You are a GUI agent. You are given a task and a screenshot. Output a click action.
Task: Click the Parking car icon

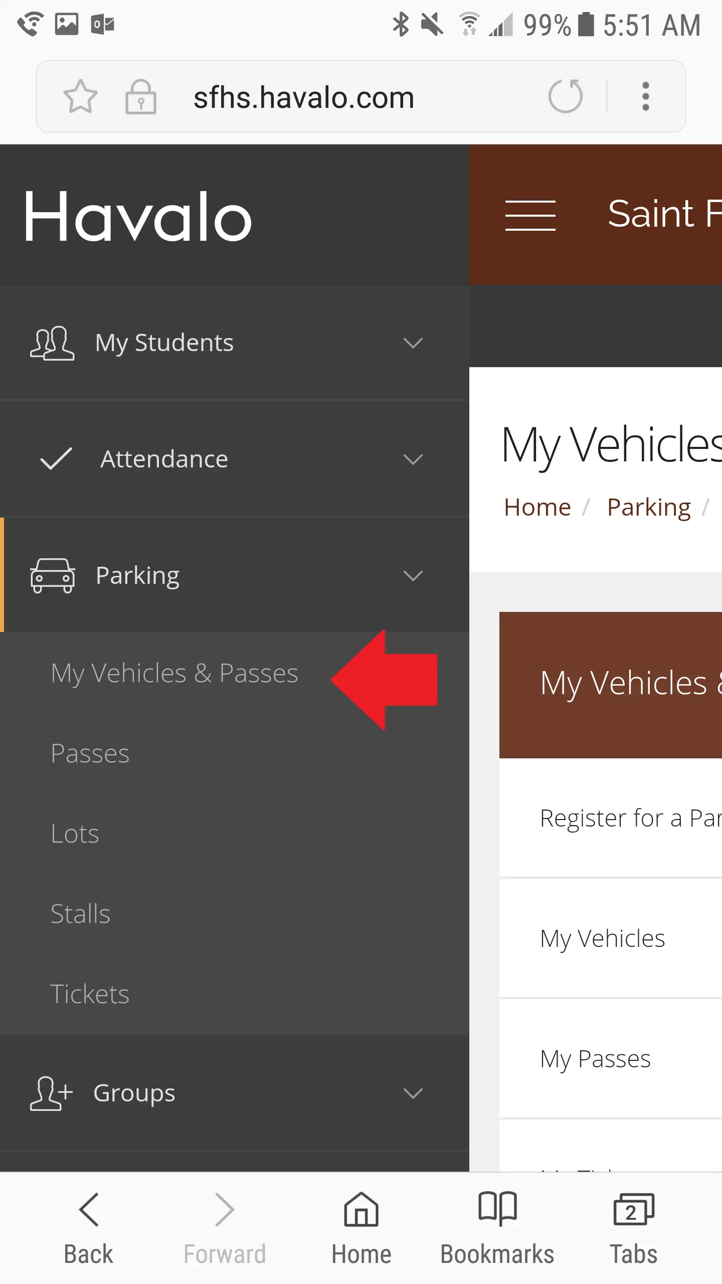pos(53,575)
